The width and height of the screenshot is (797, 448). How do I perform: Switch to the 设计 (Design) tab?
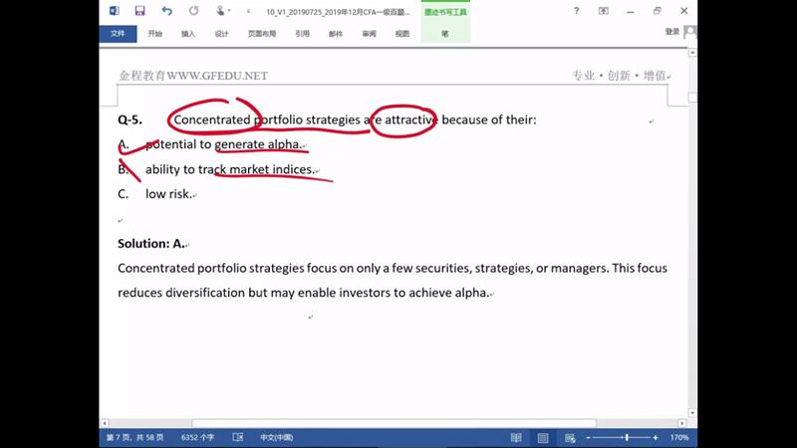(221, 34)
